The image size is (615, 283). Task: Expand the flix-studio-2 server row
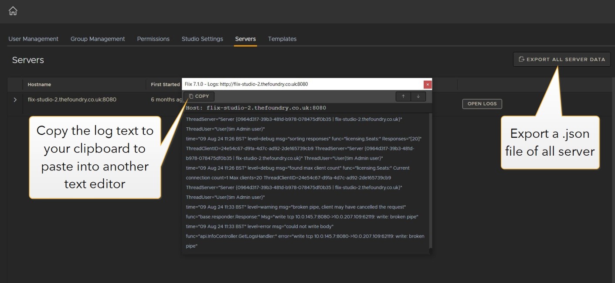(x=15, y=100)
